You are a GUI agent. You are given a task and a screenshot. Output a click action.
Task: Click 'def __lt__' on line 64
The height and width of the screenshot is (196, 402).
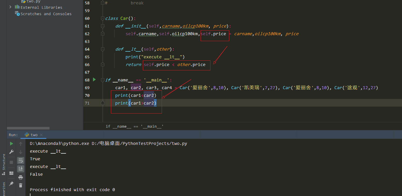click(x=128, y=49)
